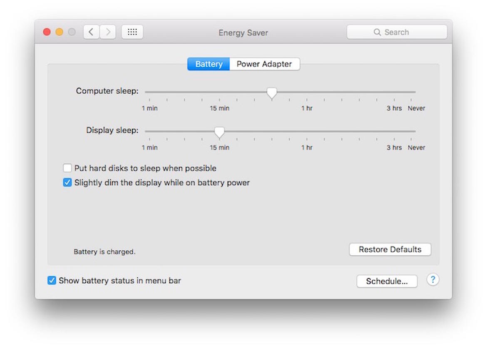Select the Battery tab
The height and width of the screenshot is (349, 487).
tap(208, 64)
